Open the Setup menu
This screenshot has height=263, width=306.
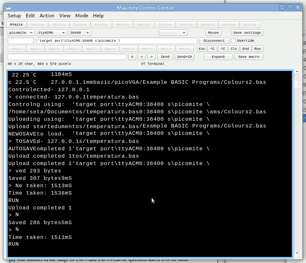pyautogui.click(x=14, y=16)
